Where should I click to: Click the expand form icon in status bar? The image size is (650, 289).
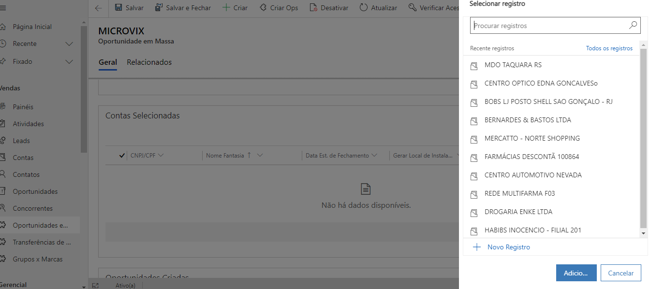tap(95, 285)
